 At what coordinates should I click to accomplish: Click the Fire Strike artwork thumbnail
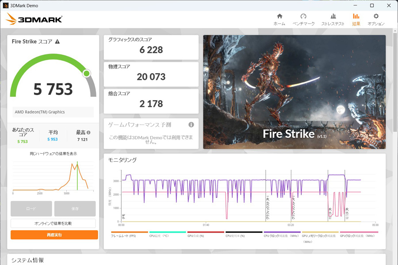(295, 92)
